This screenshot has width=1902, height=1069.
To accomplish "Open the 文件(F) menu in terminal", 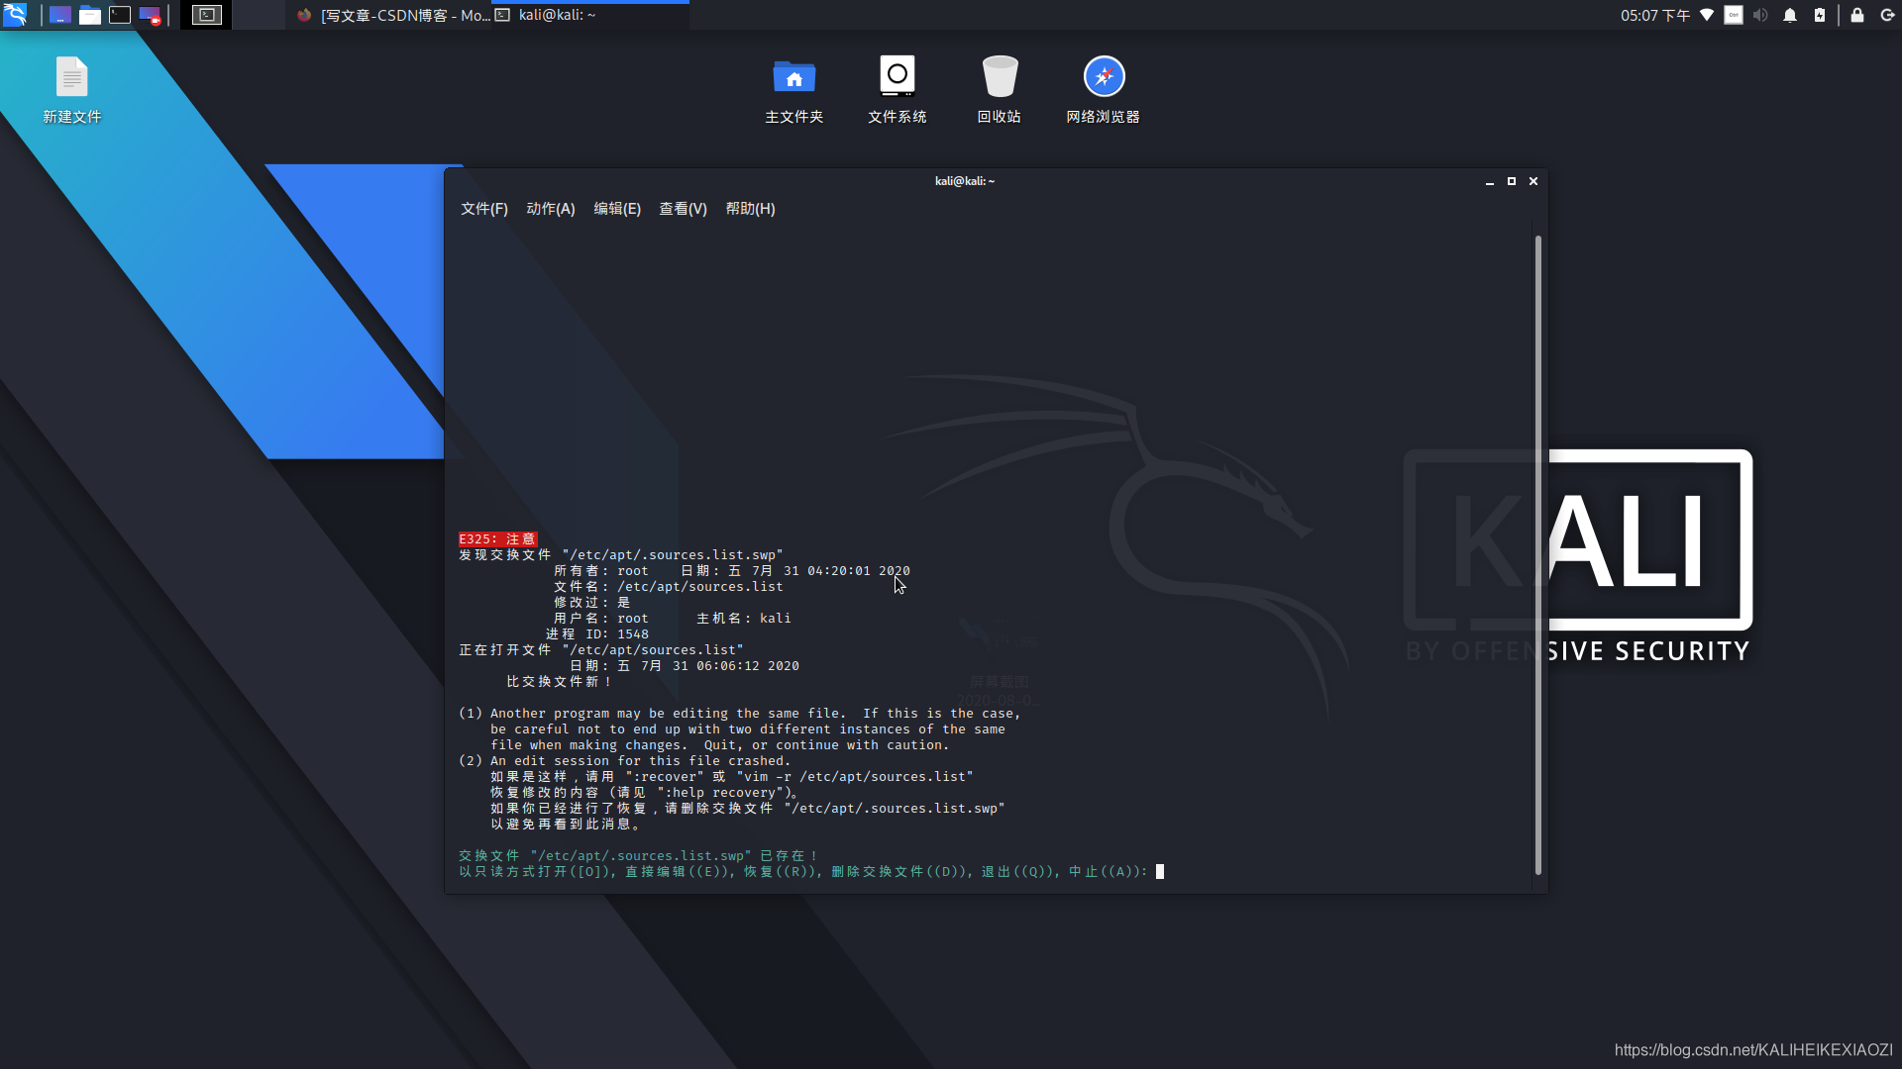I will [483, 209].
